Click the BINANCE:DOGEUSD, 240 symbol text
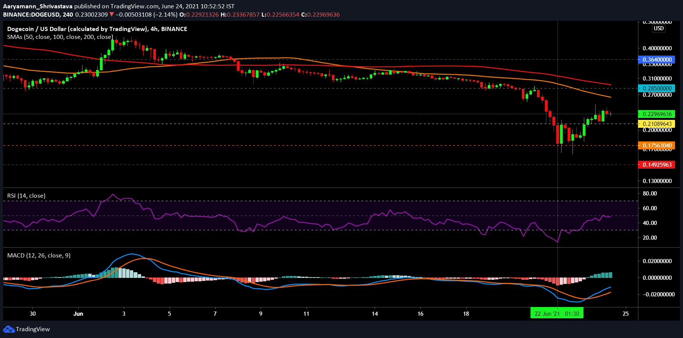This screenshot has height=338, width=683. click(x=38, y=15)
